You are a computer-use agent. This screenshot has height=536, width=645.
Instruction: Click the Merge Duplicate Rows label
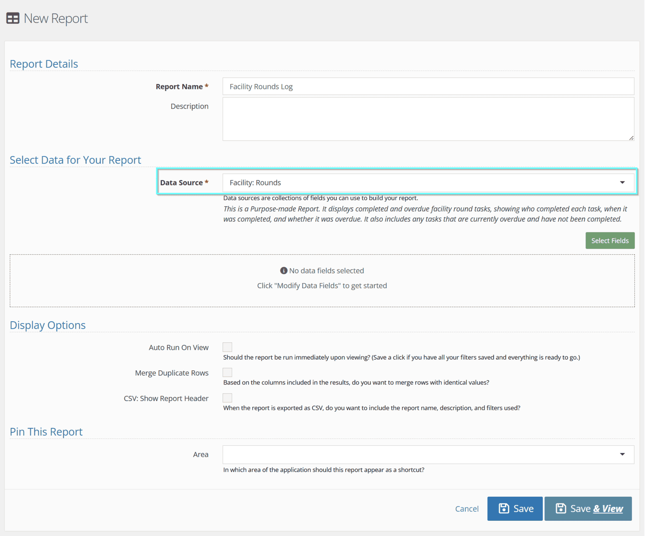(172, 373)
